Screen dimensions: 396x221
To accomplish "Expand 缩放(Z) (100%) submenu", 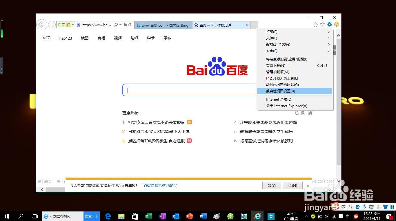I will [x=295, y=45].
